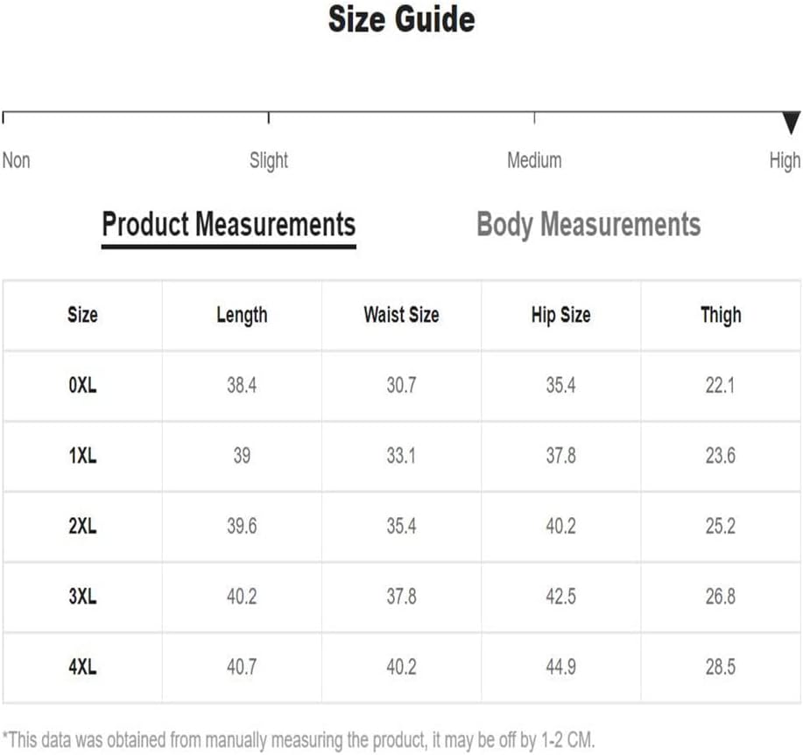Select the 1XL size row label
The height and width of the screenshot is (755, 803).
pyautogui.click(x=82, y=455)
